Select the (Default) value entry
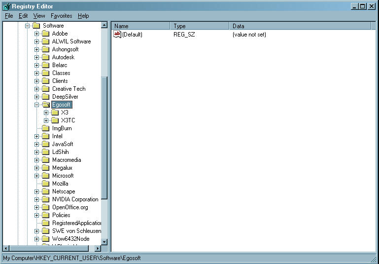 coord(132,35)
